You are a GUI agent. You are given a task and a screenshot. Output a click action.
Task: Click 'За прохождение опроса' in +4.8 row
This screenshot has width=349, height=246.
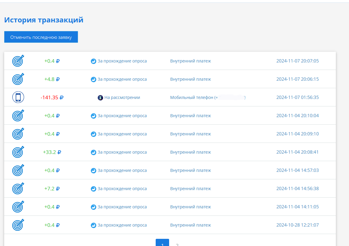coord(122,79)
